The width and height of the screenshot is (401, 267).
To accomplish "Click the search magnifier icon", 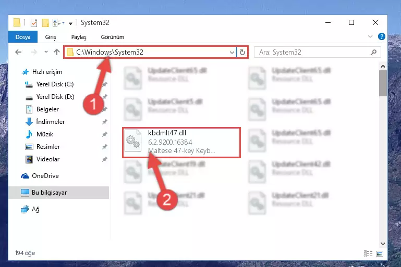I will (x=373, y=53).
